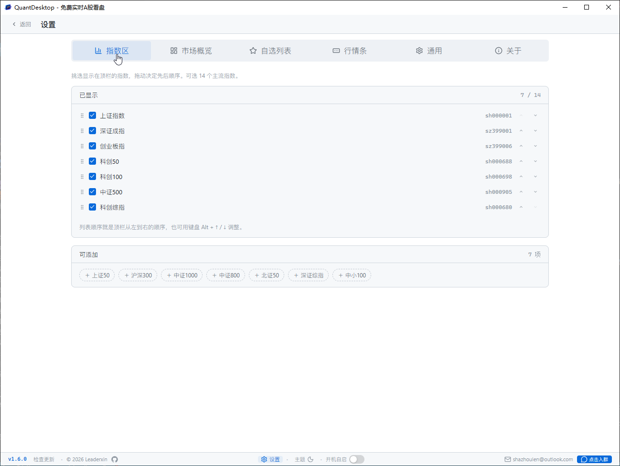Move 上证指数 down with arrow
Viewport: 620px width, 466px height.
pos(535,116)
